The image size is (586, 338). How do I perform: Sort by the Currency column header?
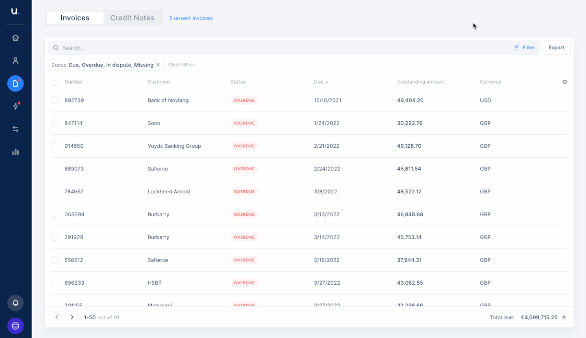tap(490, 81)
